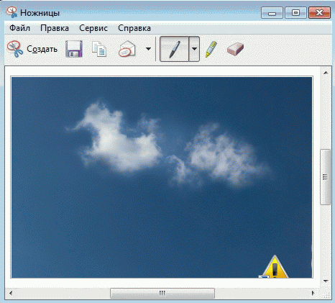This screenshot has width=335, height=303.
Task: Select the Pen tool
Action: [174, 49]
